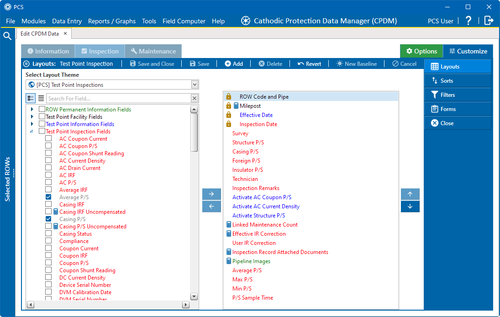Viewport: 500px width, 317px height.
Task: Move layout field up
Action: coord(410,194)
